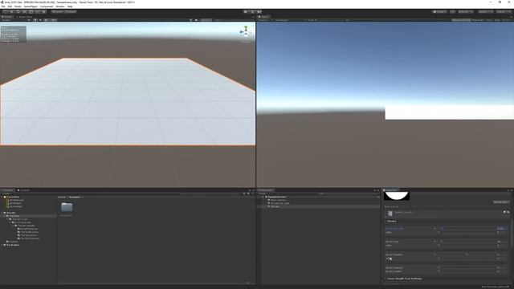This screenshot has height=289, width=514.
Task: Open the Free Aspect dropdown
Action: (x=289, y=20)
